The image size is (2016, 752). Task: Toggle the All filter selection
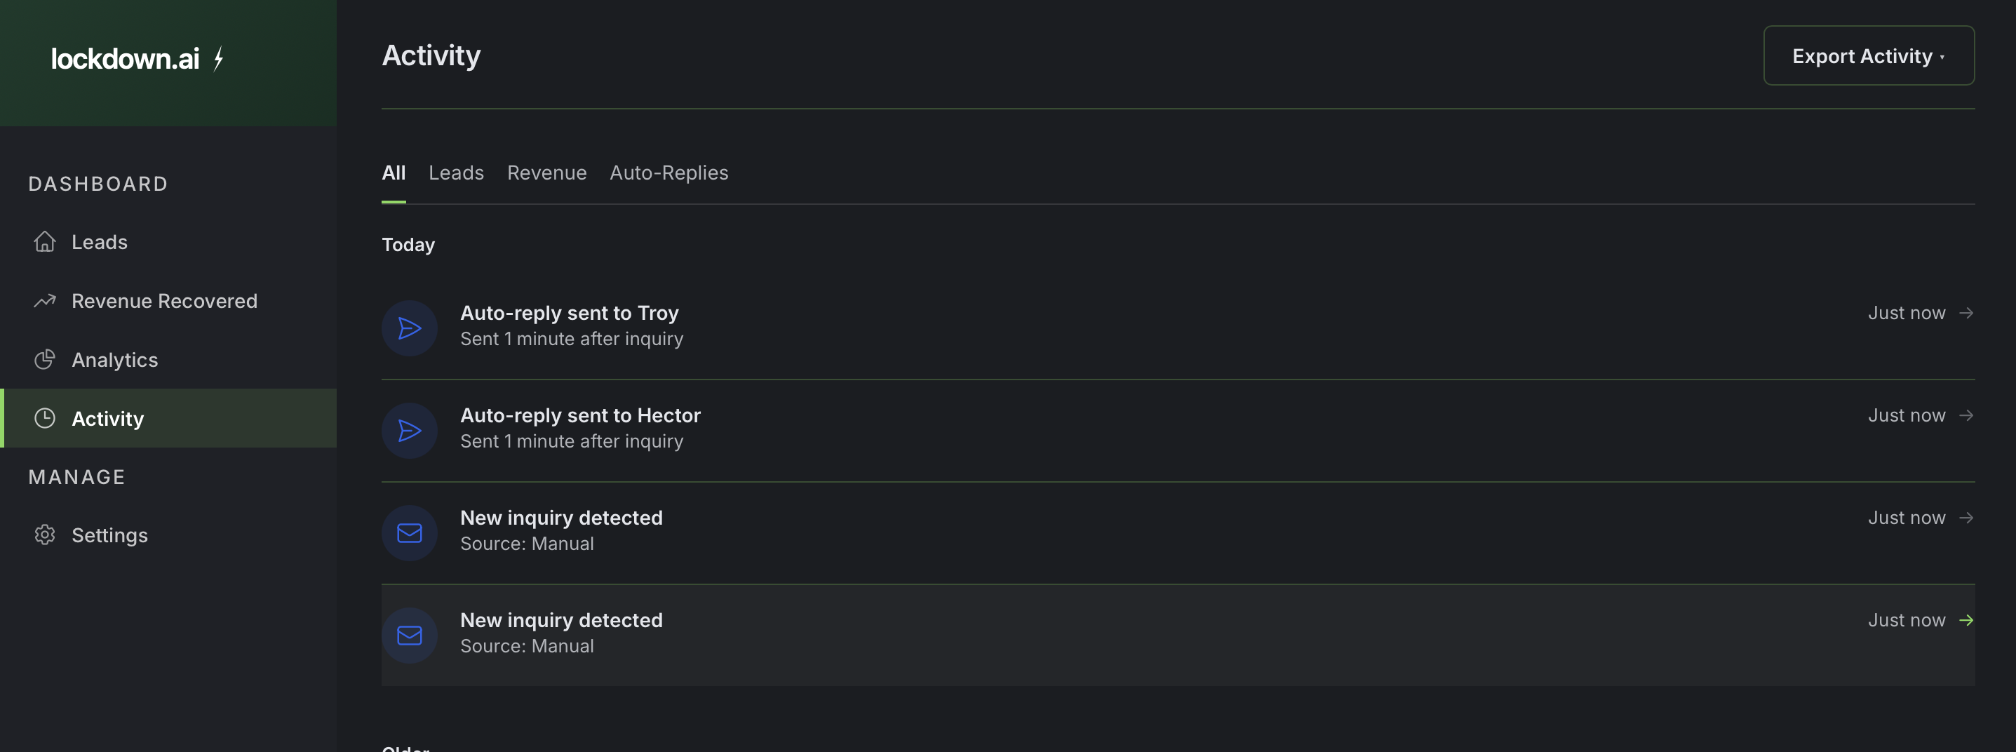394,173
